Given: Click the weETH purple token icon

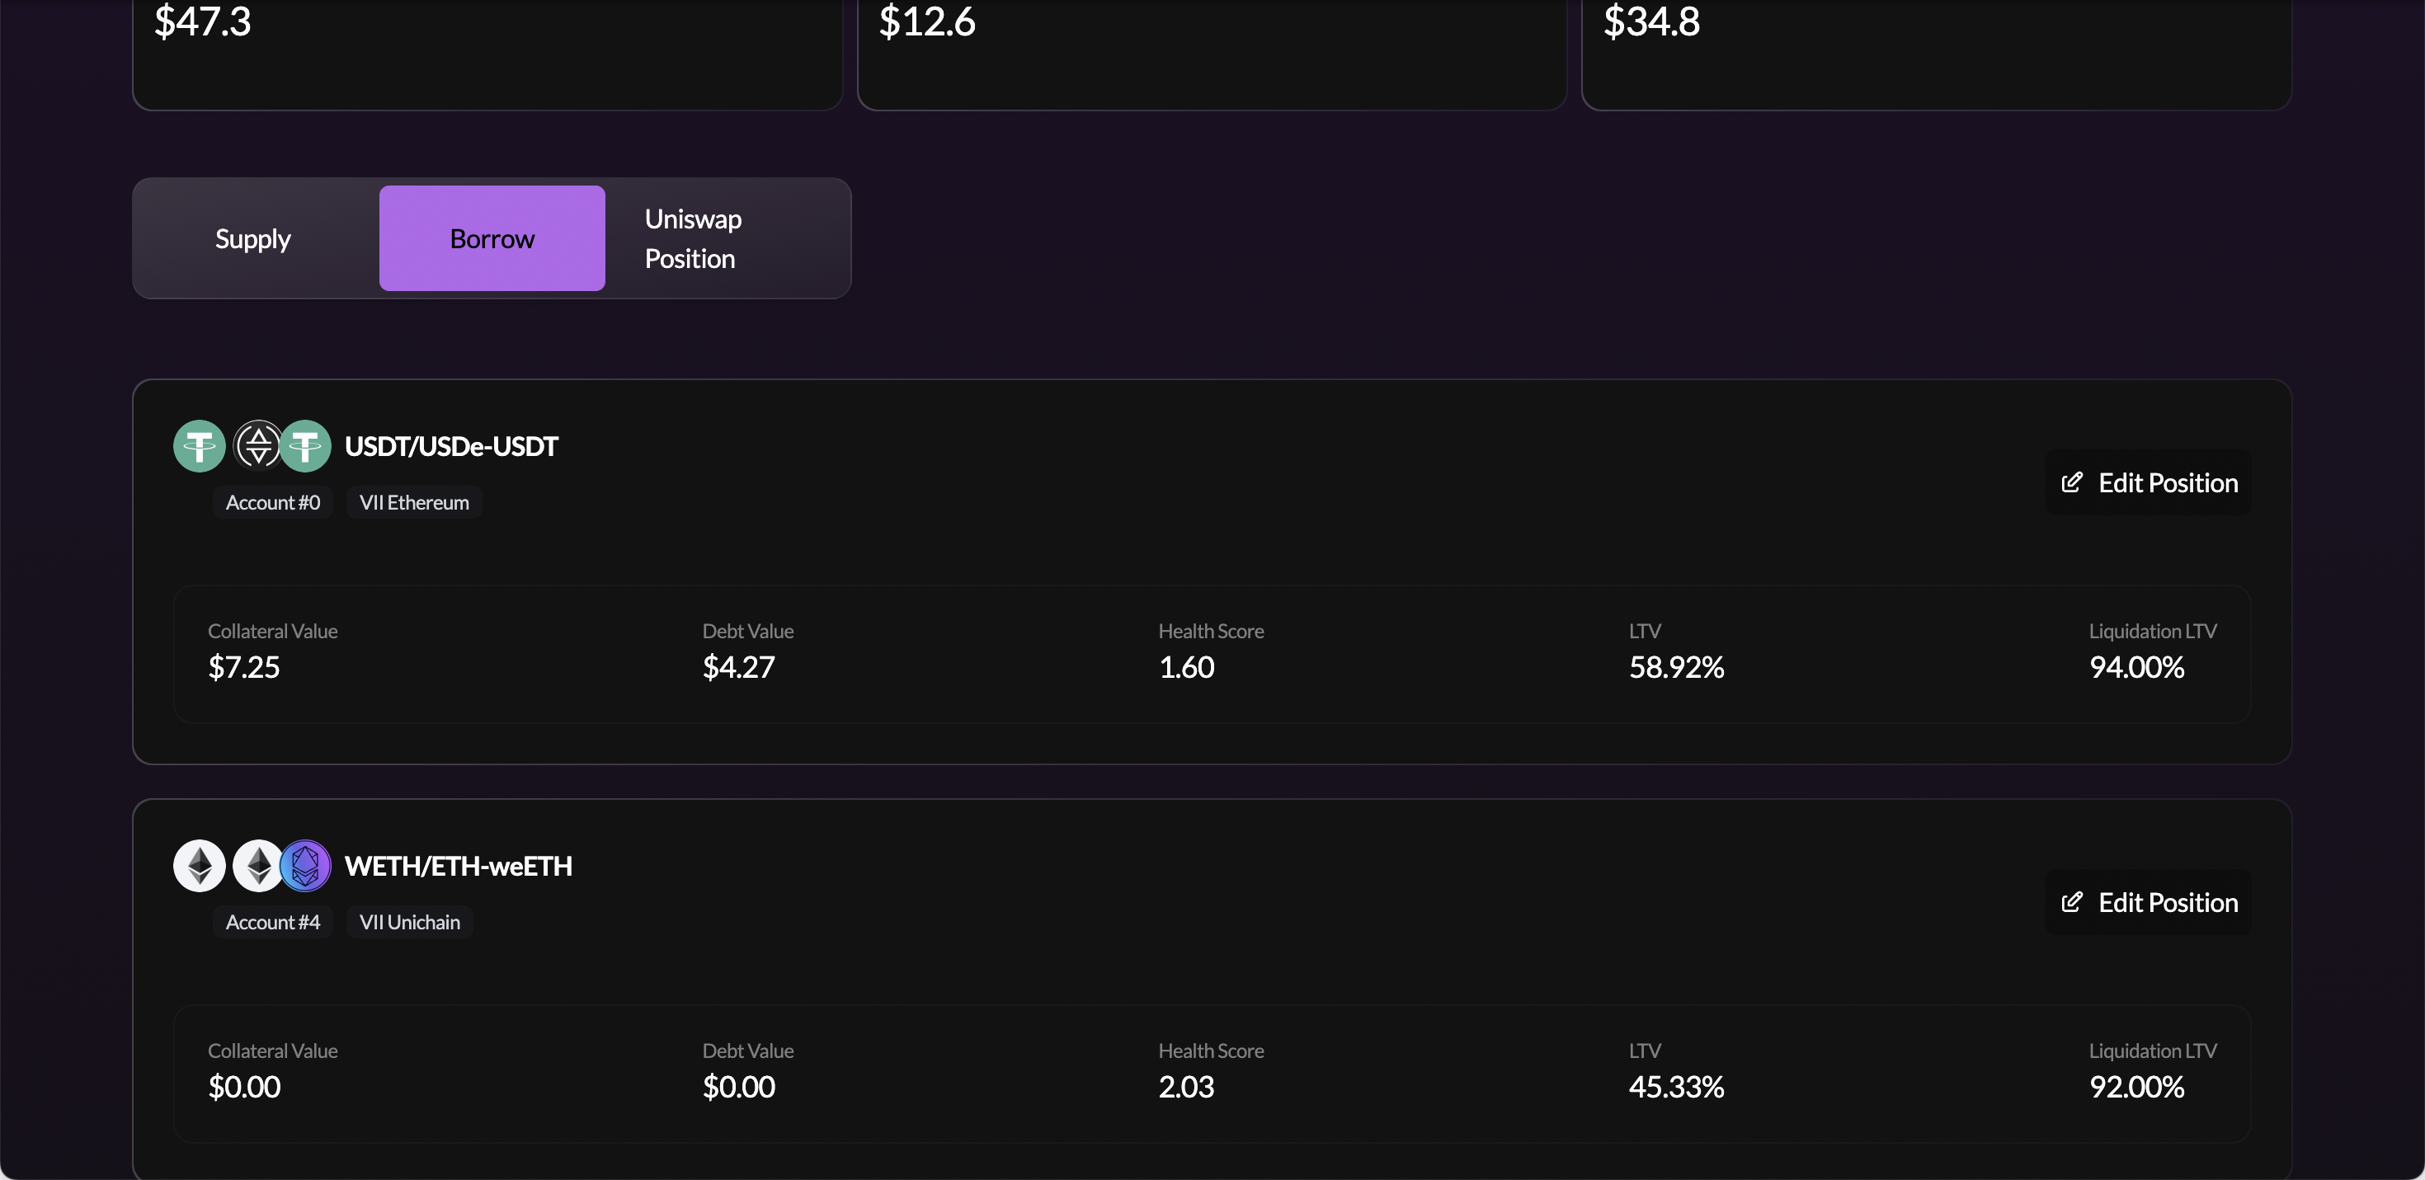Looking at the screenshot, I should point(306,865).
